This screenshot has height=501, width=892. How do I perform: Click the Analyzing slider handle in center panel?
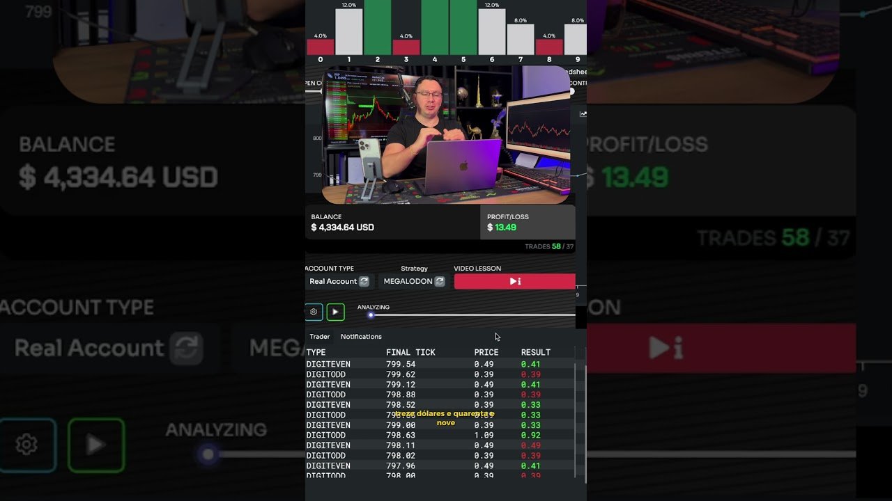click(x=371, y=315)
